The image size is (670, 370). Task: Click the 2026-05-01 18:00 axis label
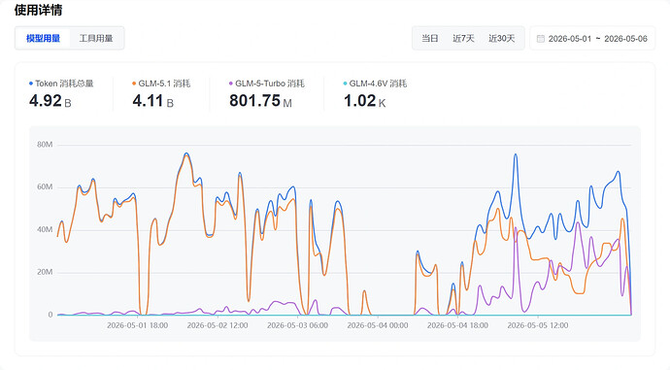138,325
